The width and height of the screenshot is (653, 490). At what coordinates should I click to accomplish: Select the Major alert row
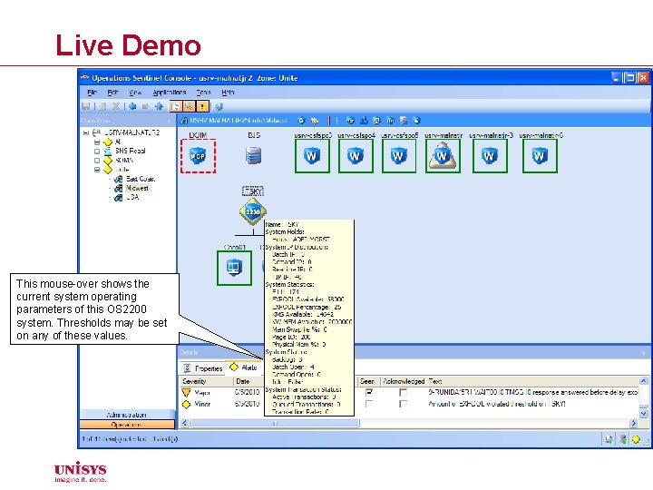click(410, 392)
